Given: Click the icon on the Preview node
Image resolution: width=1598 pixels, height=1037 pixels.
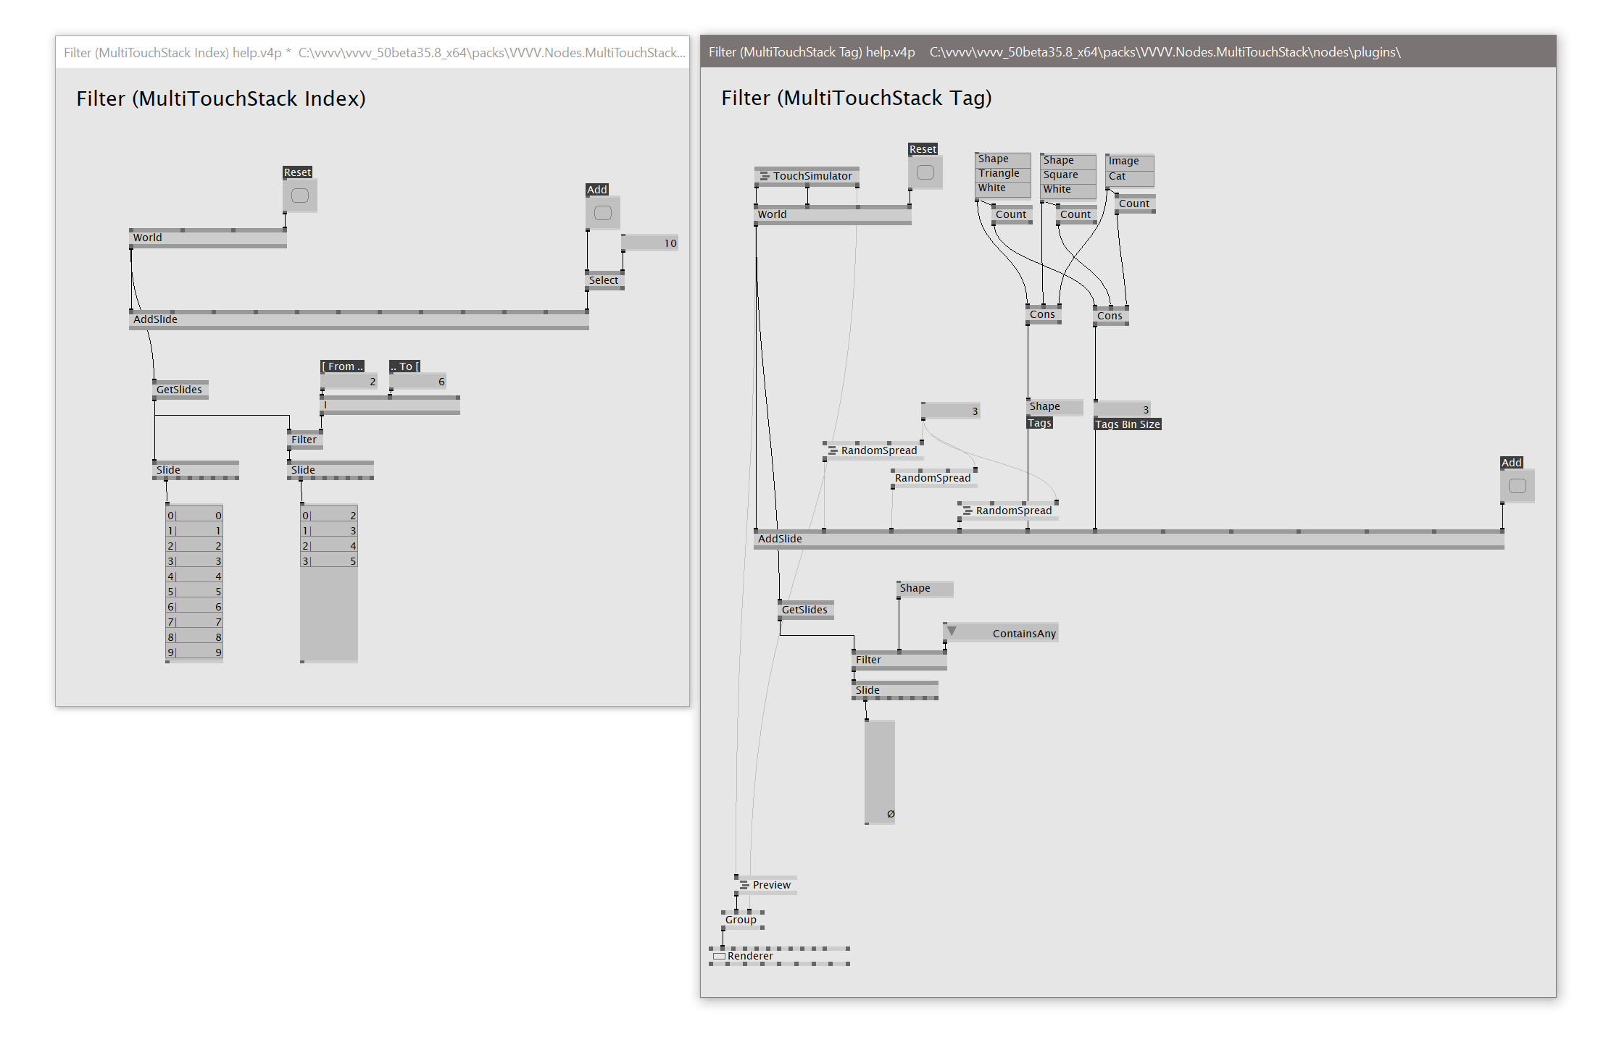Looking at the screenshot, I should (744, 885).
